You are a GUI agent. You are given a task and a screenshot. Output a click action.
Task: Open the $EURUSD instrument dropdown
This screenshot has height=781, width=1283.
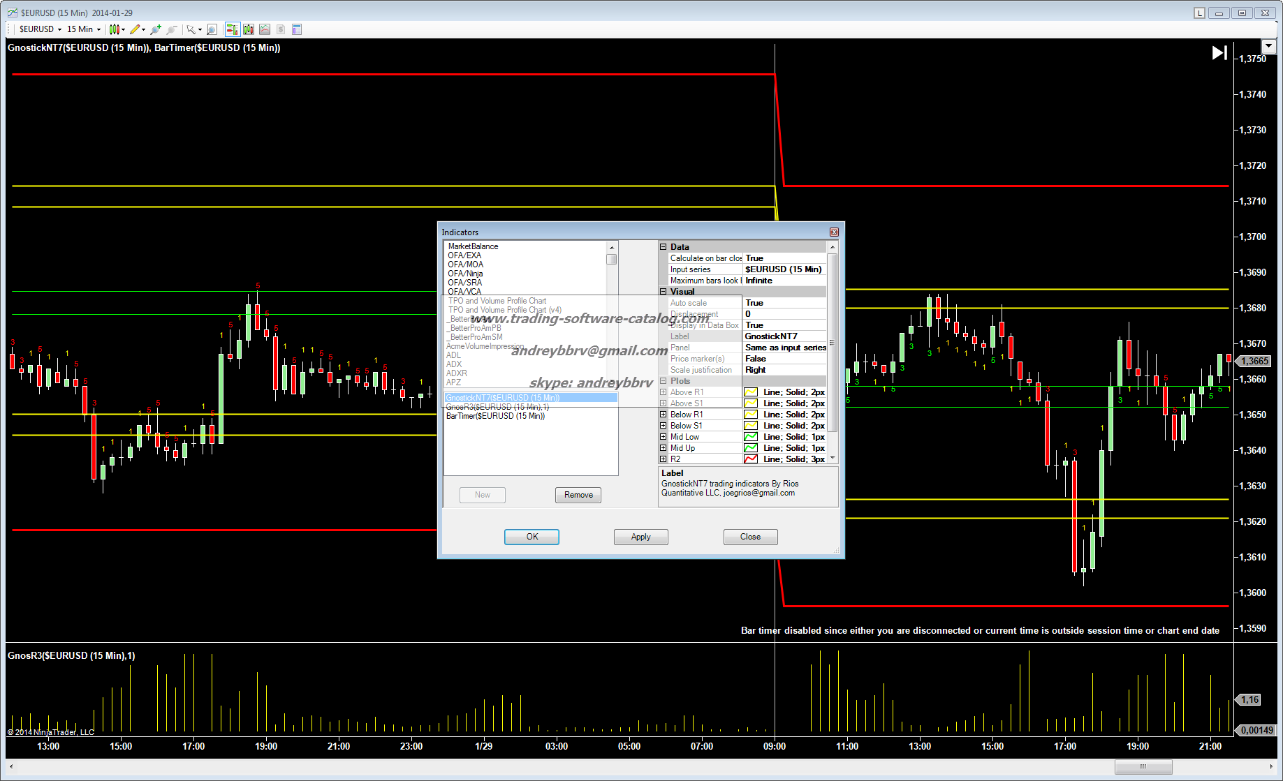[40, 29]
